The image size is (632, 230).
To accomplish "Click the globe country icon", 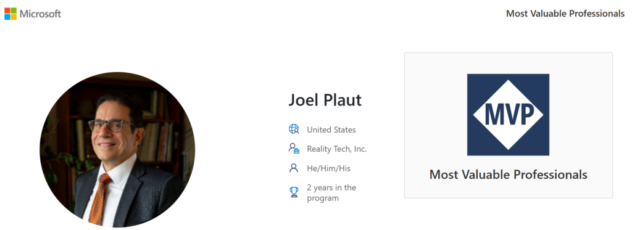I will coord(294,129).
